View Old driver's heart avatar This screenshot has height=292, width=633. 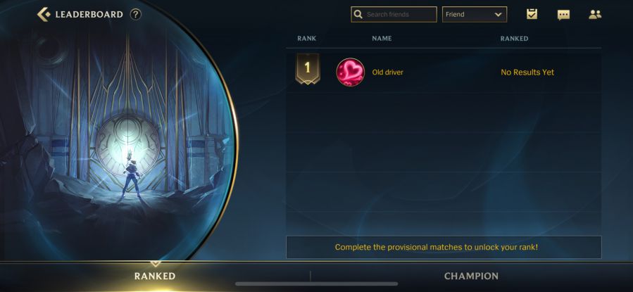[351, 72]
